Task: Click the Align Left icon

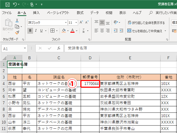Action: tap(96, 31)
